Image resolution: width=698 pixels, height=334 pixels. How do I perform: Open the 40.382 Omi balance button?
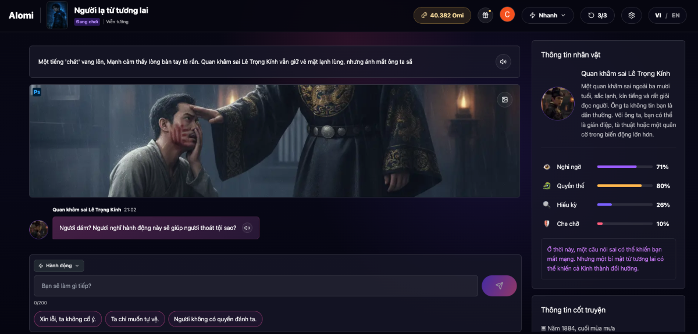(x=442, y=15)
